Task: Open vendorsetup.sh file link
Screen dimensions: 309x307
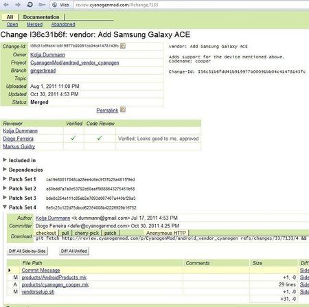Action: click(x=38, y=292)
